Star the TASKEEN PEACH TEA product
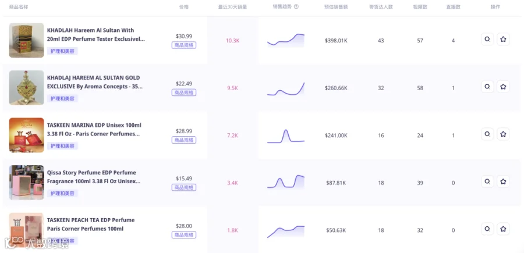 click(503, 229)
